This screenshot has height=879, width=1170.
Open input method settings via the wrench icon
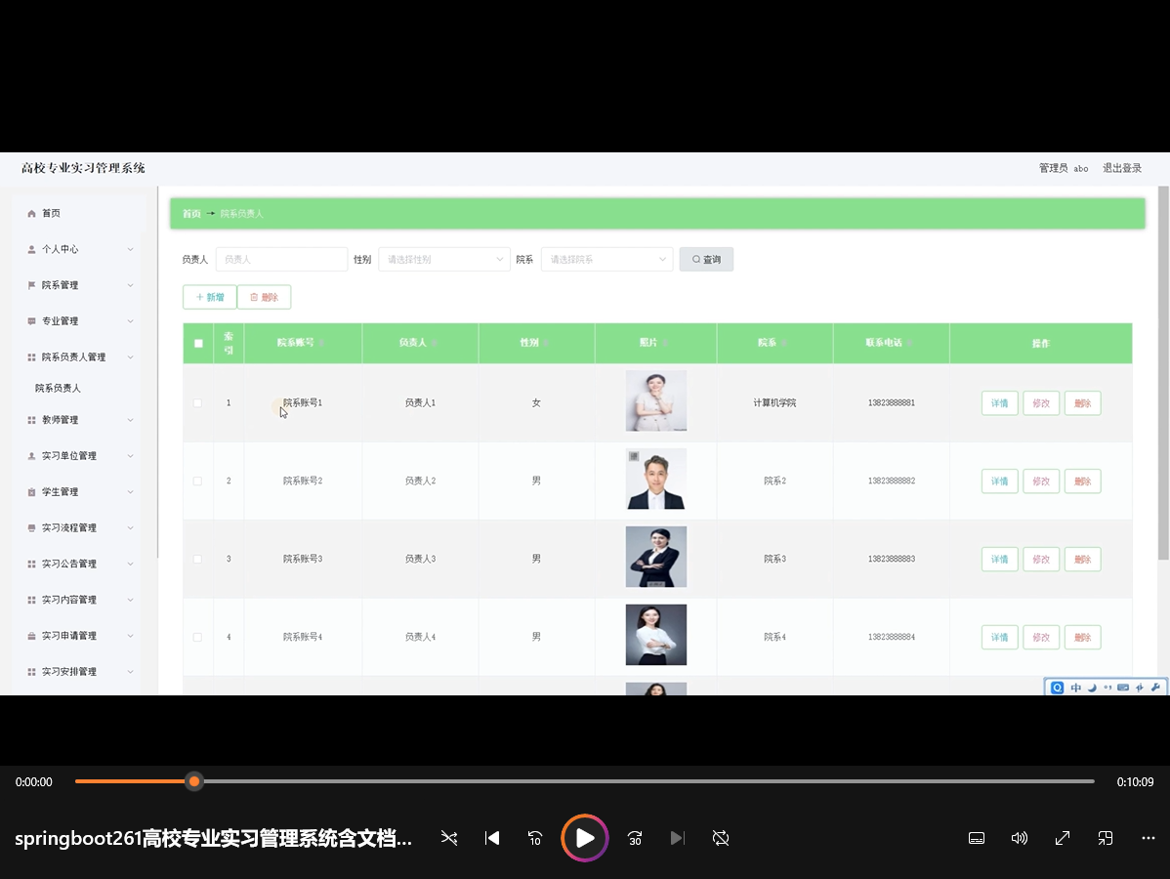[1157, 688]
